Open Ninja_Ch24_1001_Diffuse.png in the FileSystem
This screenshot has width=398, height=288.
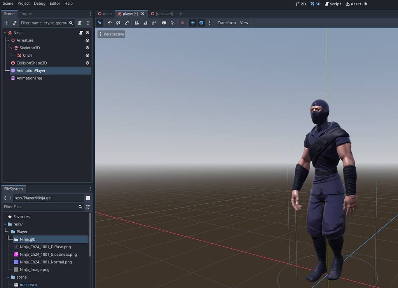(x=45, y=247)
